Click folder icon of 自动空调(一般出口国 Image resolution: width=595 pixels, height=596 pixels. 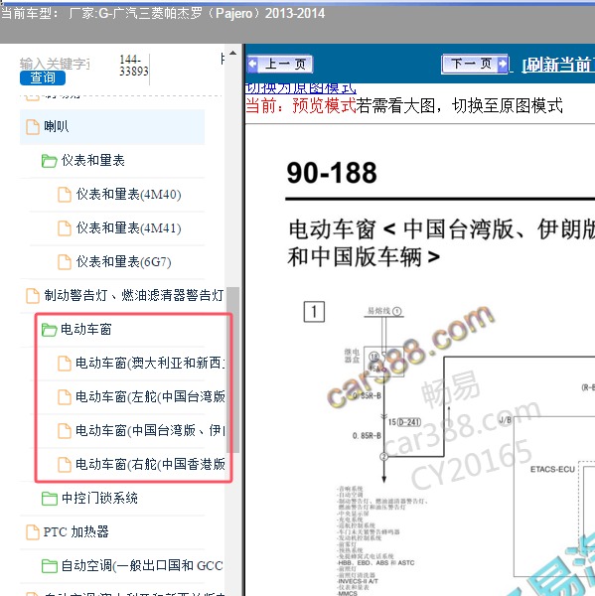pyautogui.click(x=49, y=566)
